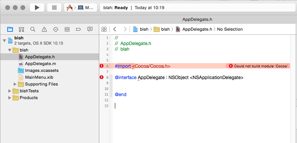Click the error icon on line 8 gutter
The width and height of the screenshot is (297, 143).
102,77
